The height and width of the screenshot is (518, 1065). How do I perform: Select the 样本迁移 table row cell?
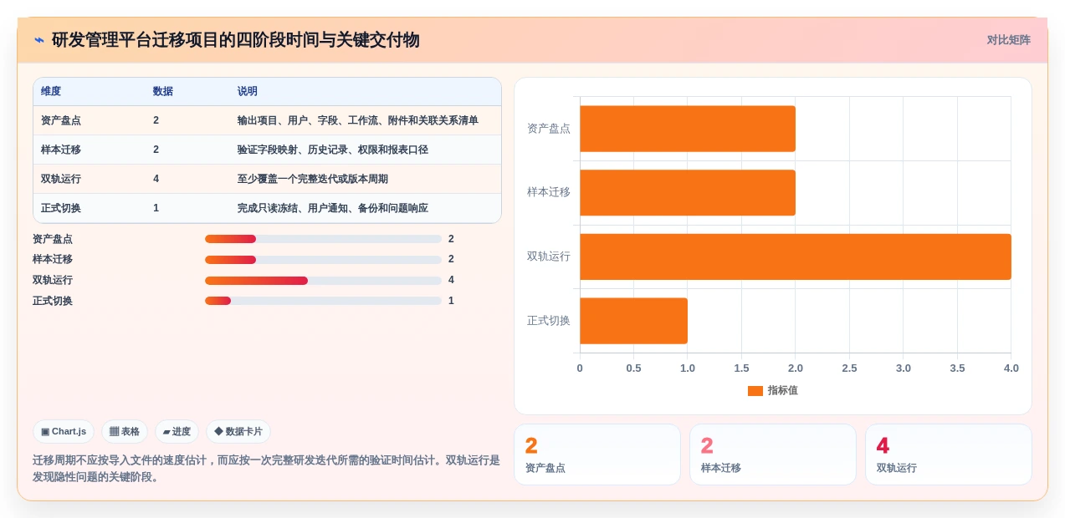[x=61, y=150]
